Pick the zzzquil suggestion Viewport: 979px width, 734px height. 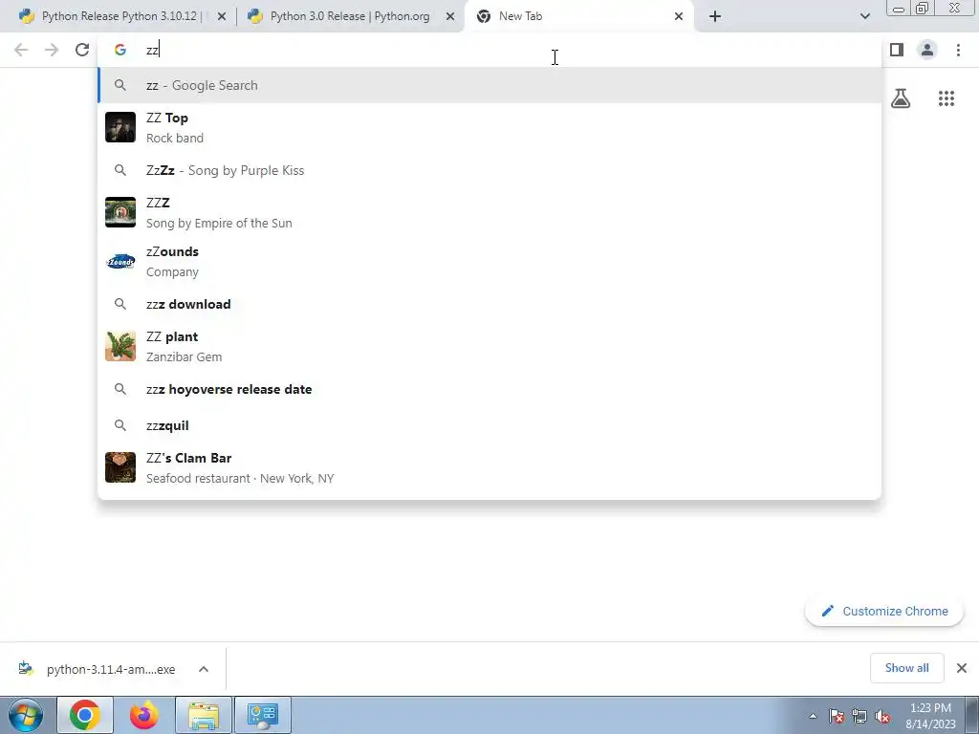click(x=489, y=425)
